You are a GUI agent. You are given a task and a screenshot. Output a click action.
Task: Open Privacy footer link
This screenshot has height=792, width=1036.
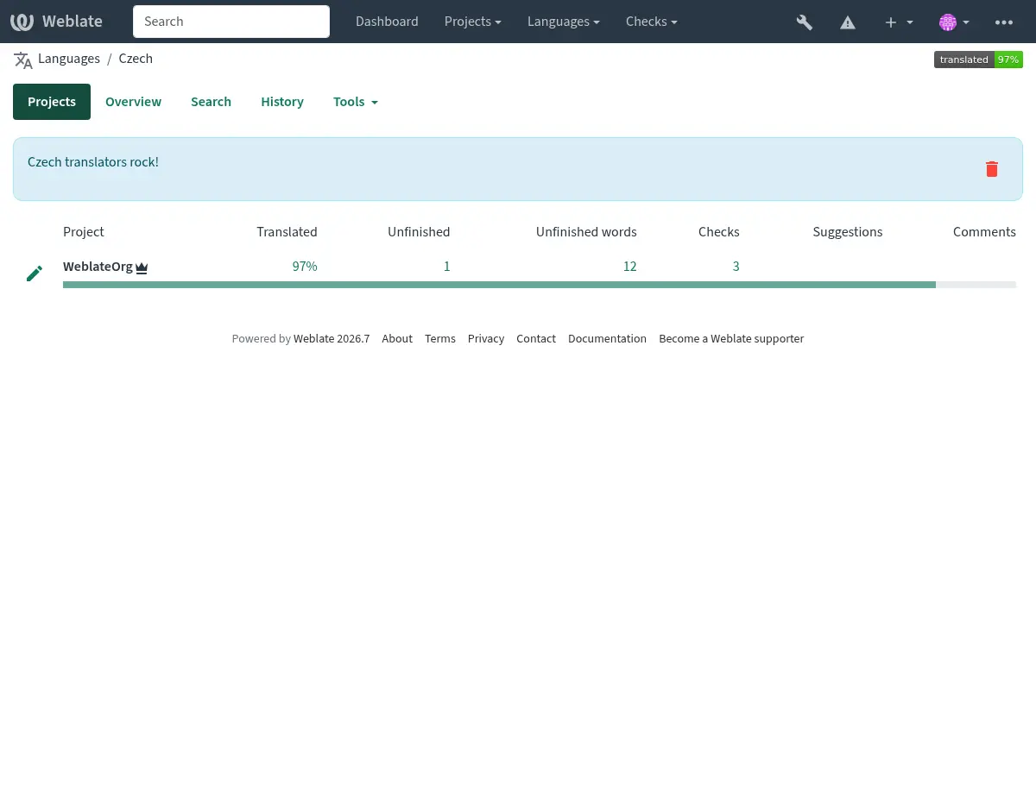[x=486, y=339]
